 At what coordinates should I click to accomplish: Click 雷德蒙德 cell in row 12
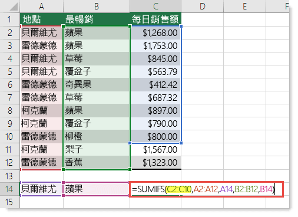click(x=41, y=163)
